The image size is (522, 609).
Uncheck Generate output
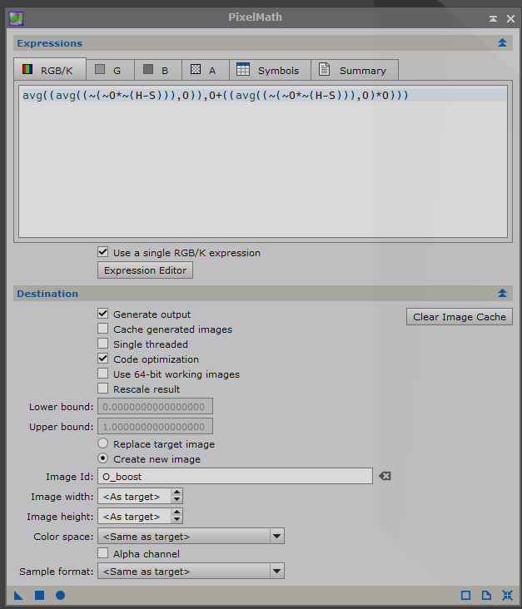click(102, 314)
